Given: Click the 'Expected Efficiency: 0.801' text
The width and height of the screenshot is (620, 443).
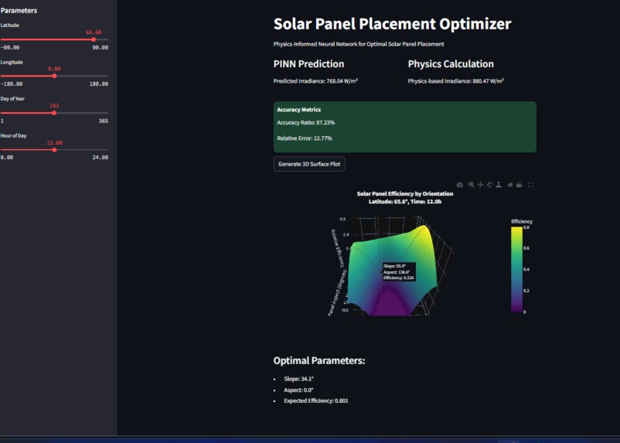Looking at the screenshot, I should [x=316, y=400].
